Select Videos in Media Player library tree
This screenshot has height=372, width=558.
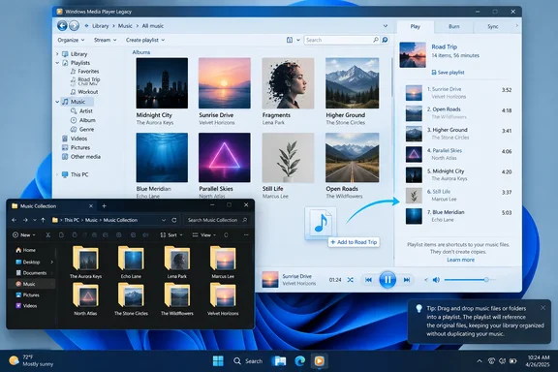tap(75, 139)
